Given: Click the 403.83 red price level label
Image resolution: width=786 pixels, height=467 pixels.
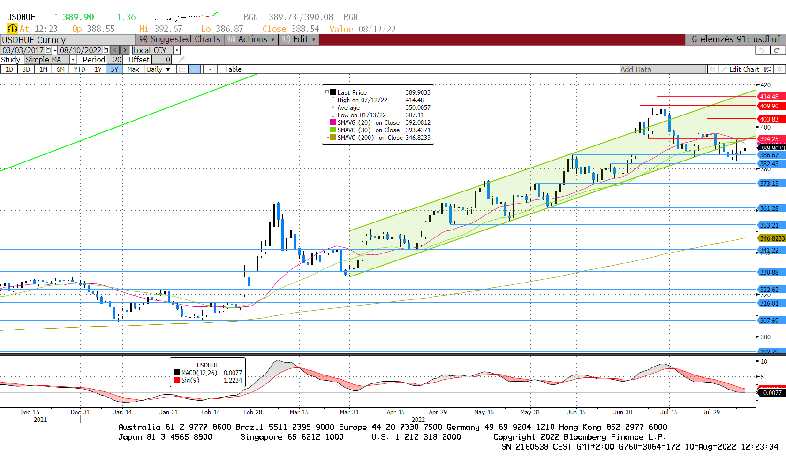Looking at the screenshot, I should pos(771,119).
